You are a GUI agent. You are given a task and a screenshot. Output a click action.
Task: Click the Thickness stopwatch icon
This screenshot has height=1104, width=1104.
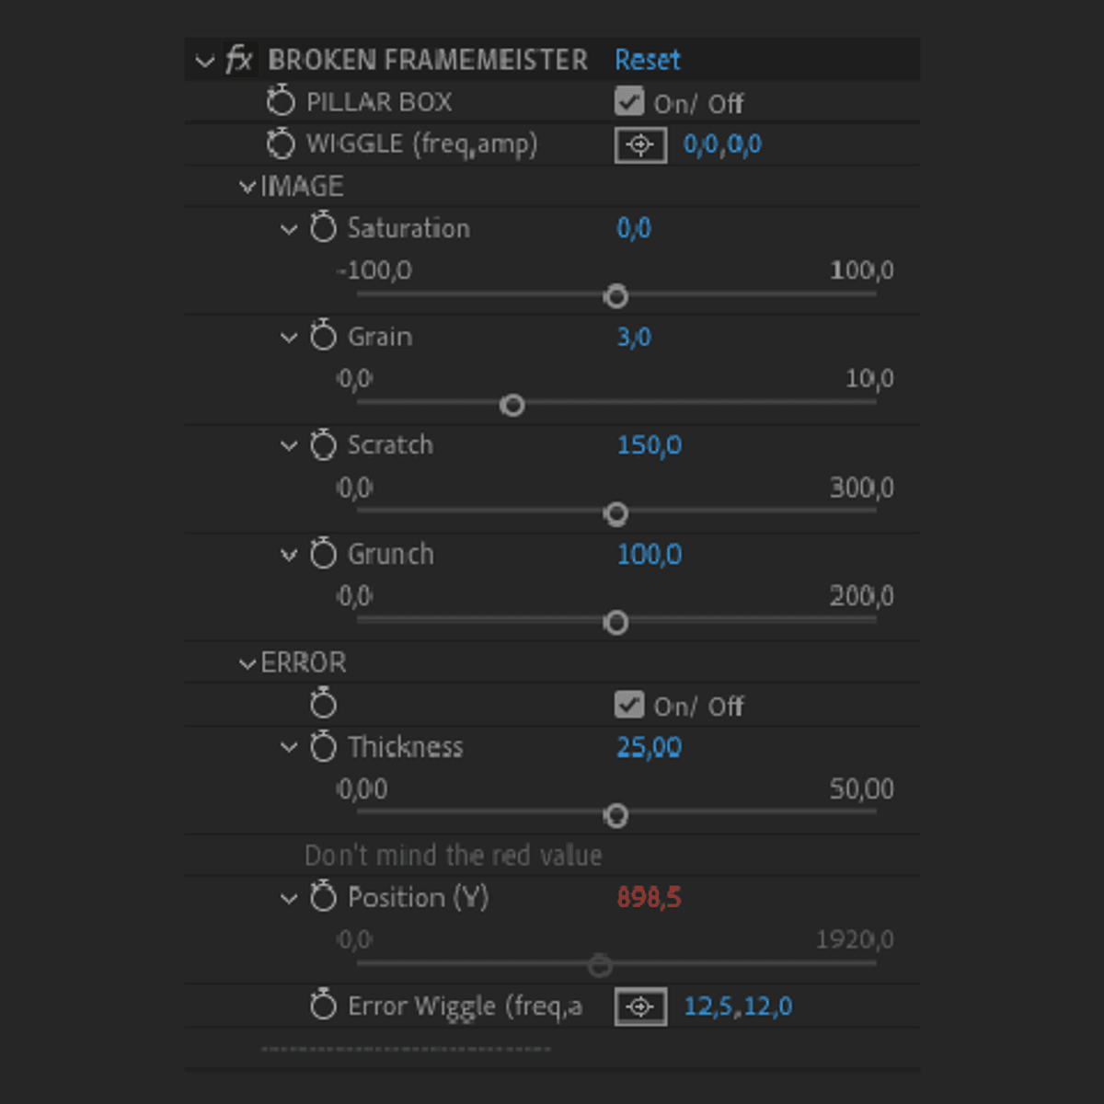(x=323, y=746)
